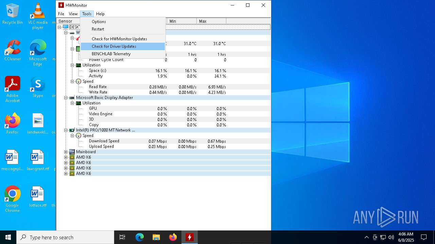
Task: Open lotface.rtf document on desktop
Action: pyautogui.click(x=38, y=197)
